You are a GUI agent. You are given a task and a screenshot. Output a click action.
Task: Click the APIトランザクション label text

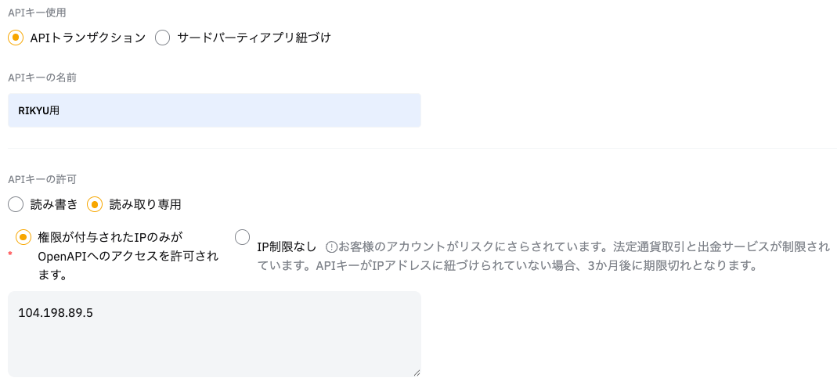click(88, 38)
